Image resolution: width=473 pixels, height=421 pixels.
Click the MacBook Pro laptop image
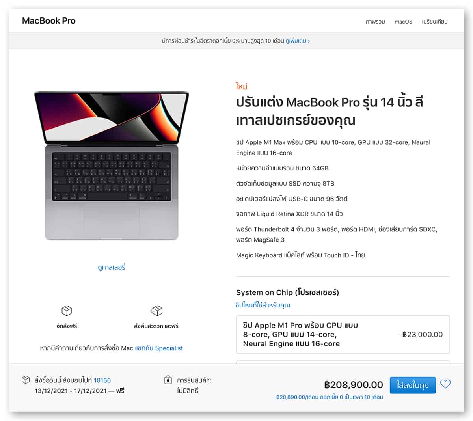[x=112, y=166]
